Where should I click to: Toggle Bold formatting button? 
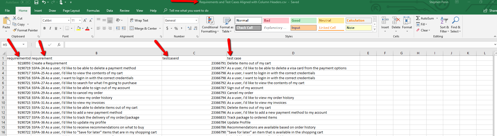coord(44,28)
